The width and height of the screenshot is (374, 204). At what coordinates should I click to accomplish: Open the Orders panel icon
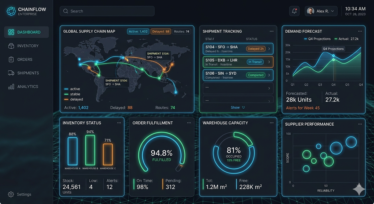click(11, 59)
